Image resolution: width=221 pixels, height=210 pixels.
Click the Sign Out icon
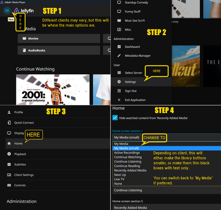click(x=119, y=91)
